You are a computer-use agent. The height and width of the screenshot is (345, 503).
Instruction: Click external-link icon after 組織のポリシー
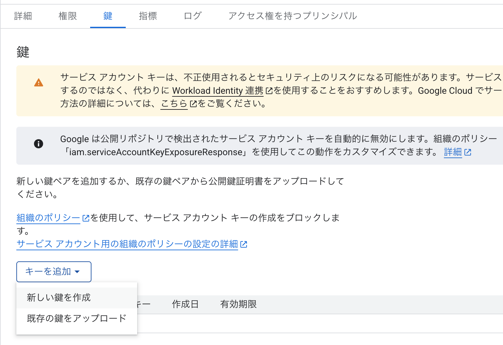pos(86,218)
